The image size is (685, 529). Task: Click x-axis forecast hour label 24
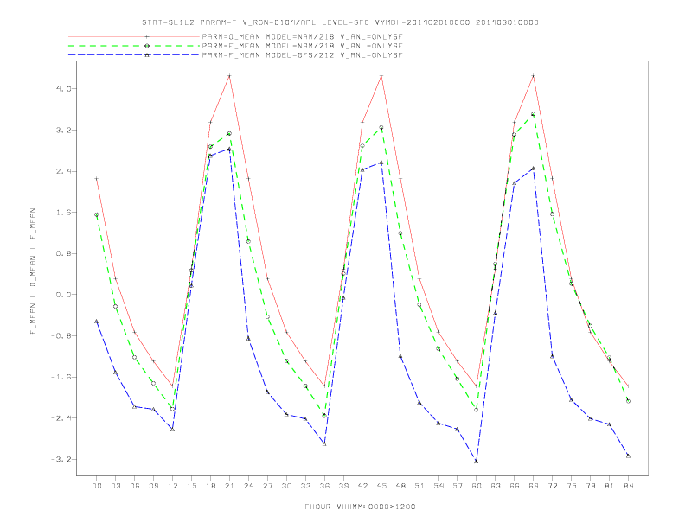tap(248, 486)
